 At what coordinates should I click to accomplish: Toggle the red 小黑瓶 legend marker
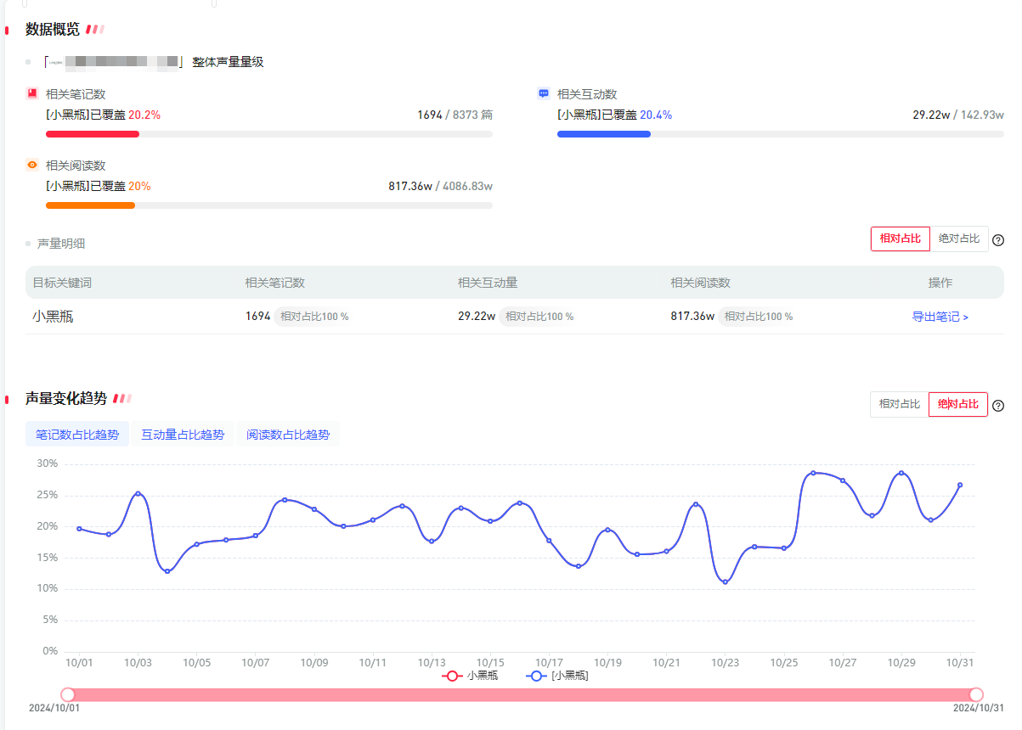(x=453, y=677)
